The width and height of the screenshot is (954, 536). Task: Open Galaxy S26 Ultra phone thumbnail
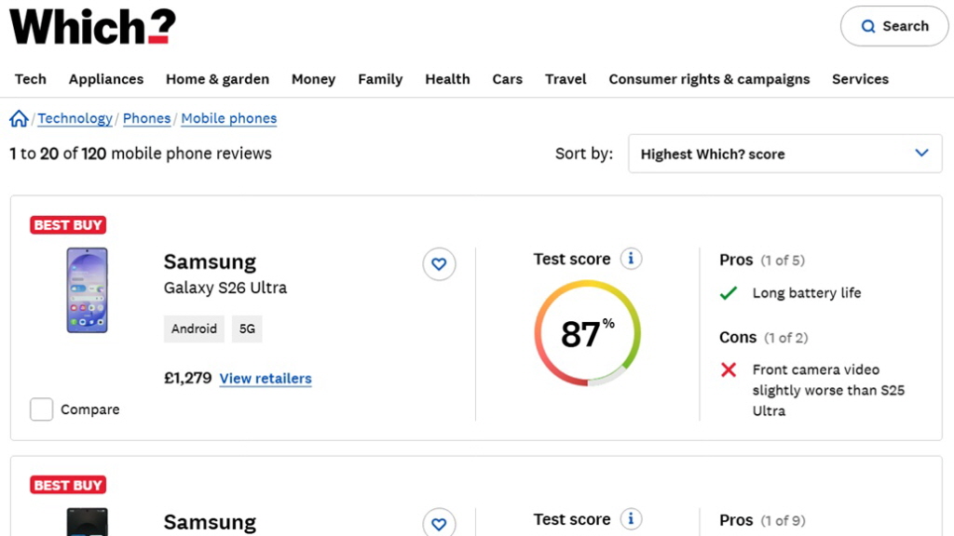(x=87, y=290)
